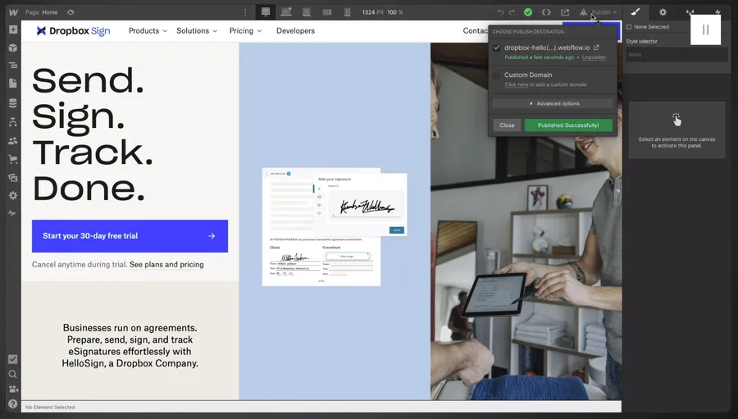738x419 pixels.
Task: Click the Style selector input field
Action: pyautogui.click(x=676, y=55)
